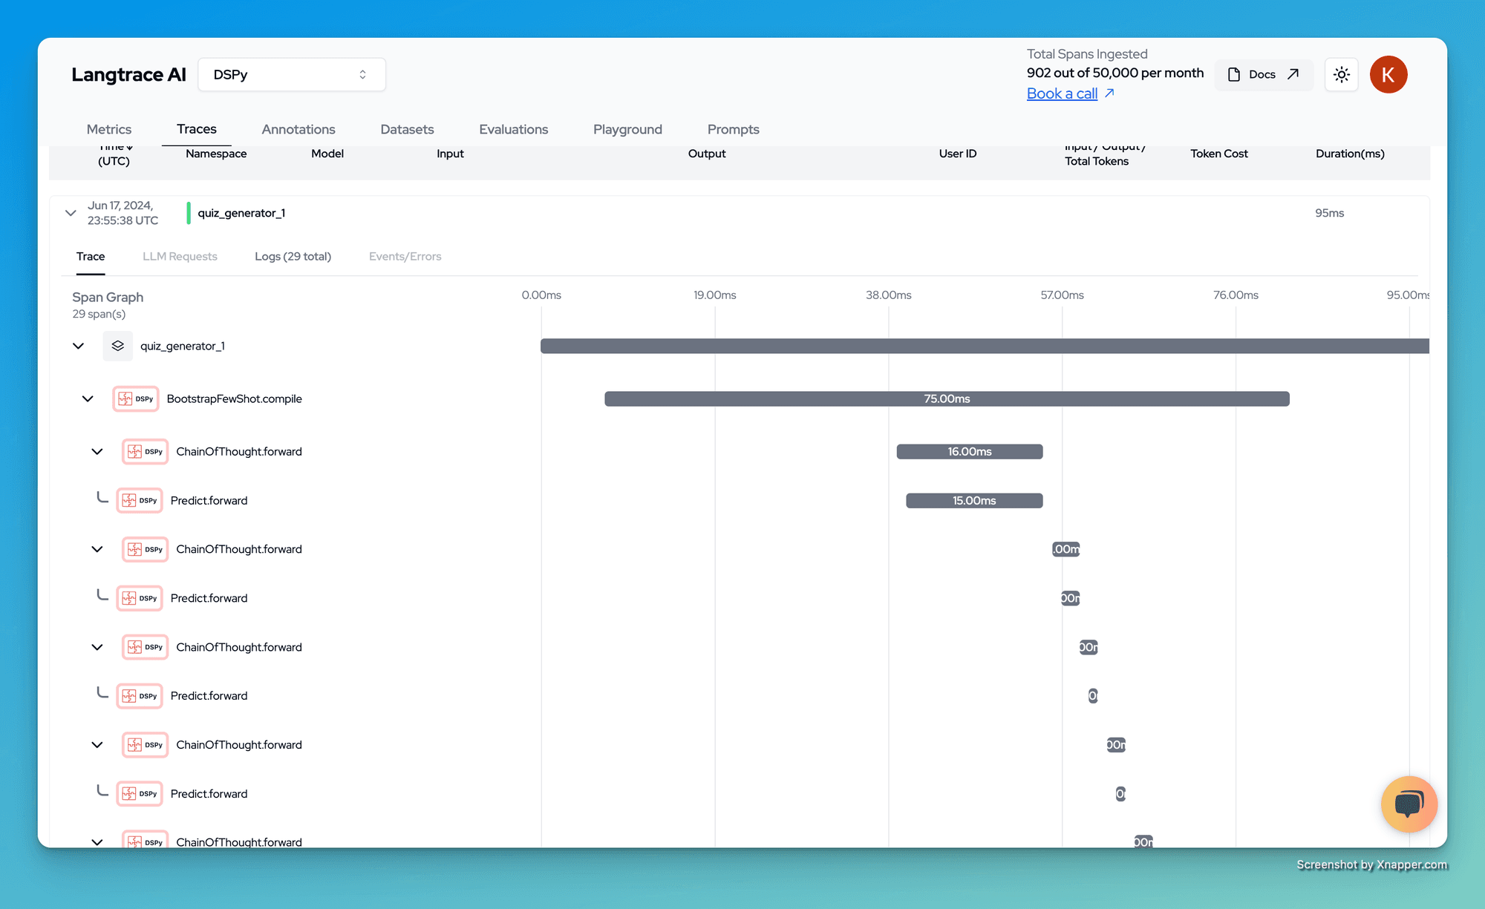The width and height of the screenshot is (1485, 909).
Task: Switch to the Playground tab
Action: [x=627, y=129]
